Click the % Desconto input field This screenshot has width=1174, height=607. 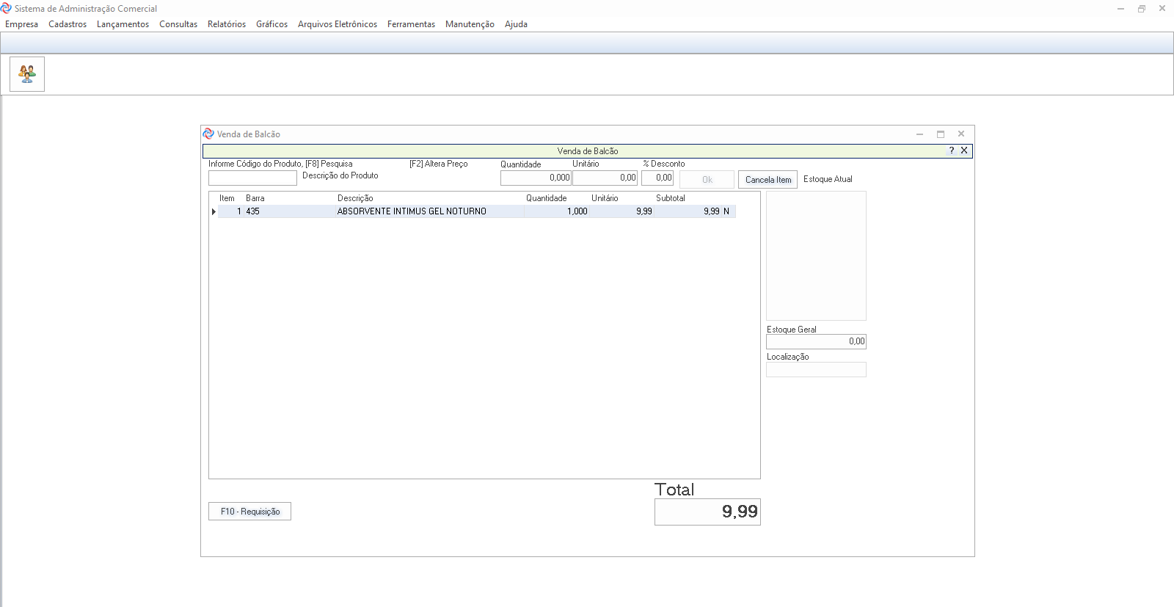point(657,178)
